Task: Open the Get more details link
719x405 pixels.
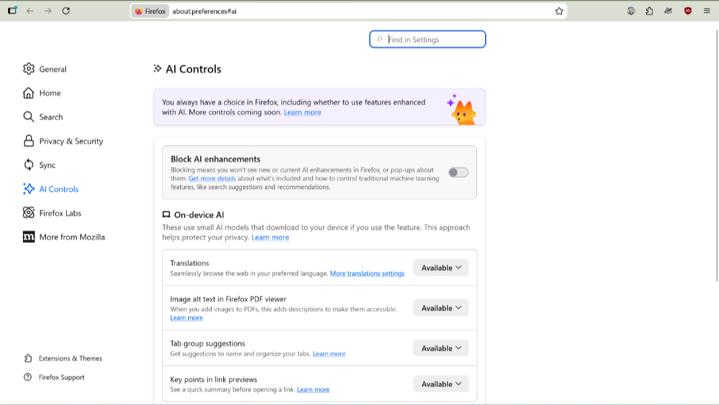Action: pos(212,178)
